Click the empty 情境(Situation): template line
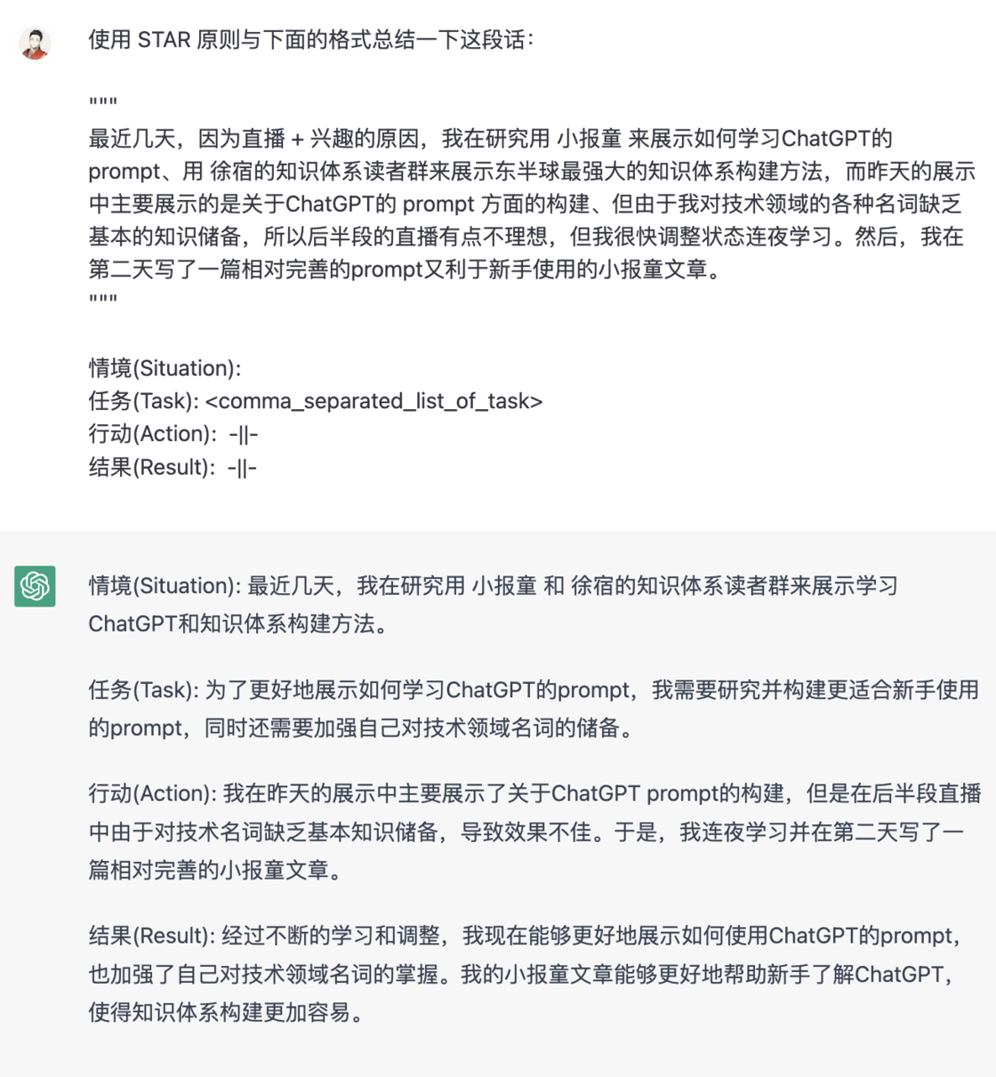The width and height of the screenshot is (996, 1077). (x=165, y=368)
